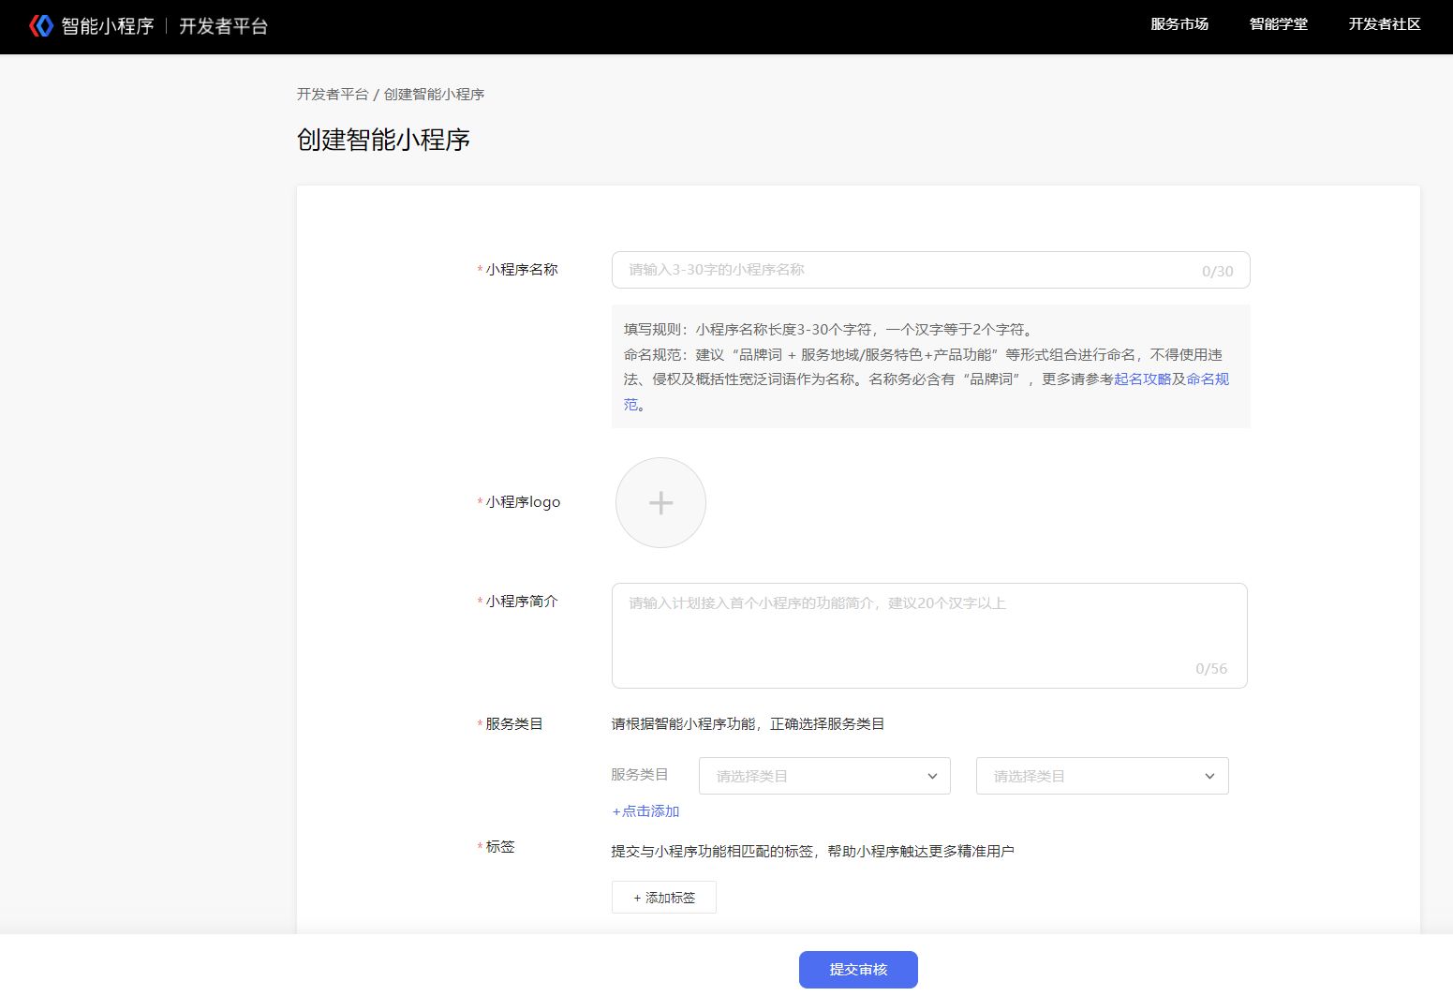Open the 智能学堂 menu

(1279, 24)
